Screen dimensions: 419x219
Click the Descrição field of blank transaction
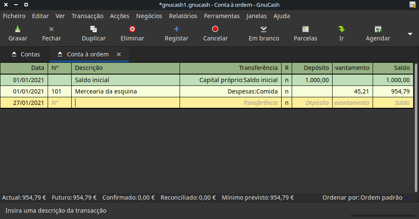coord(126,103)
